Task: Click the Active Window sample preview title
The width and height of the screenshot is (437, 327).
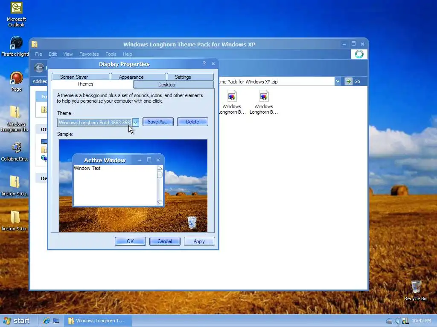Action: pos(105,160)
